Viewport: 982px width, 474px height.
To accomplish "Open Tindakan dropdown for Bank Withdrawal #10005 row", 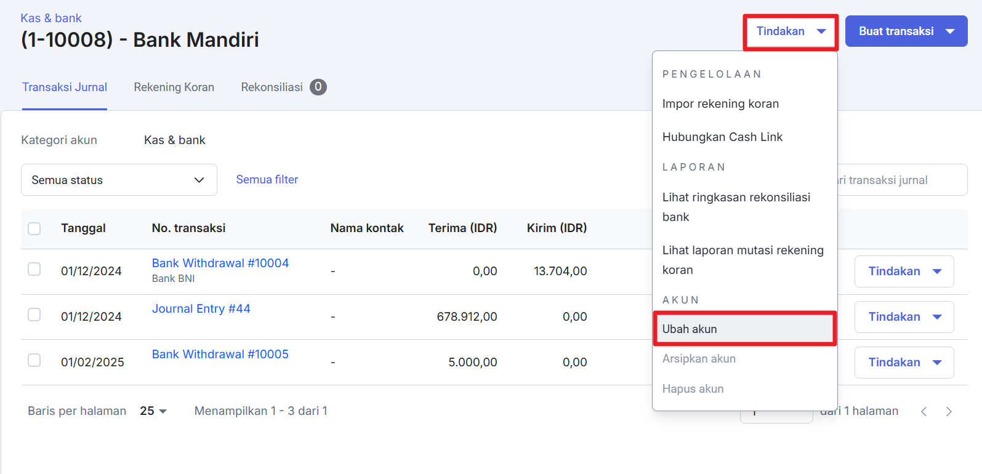I will click(904, 363).
